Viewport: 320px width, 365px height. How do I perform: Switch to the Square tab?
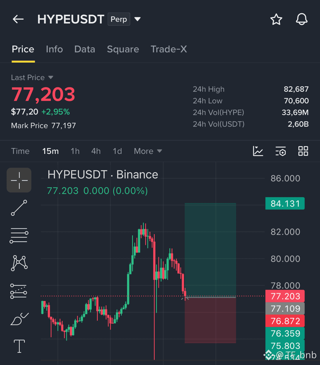click(x=123, y=49)
